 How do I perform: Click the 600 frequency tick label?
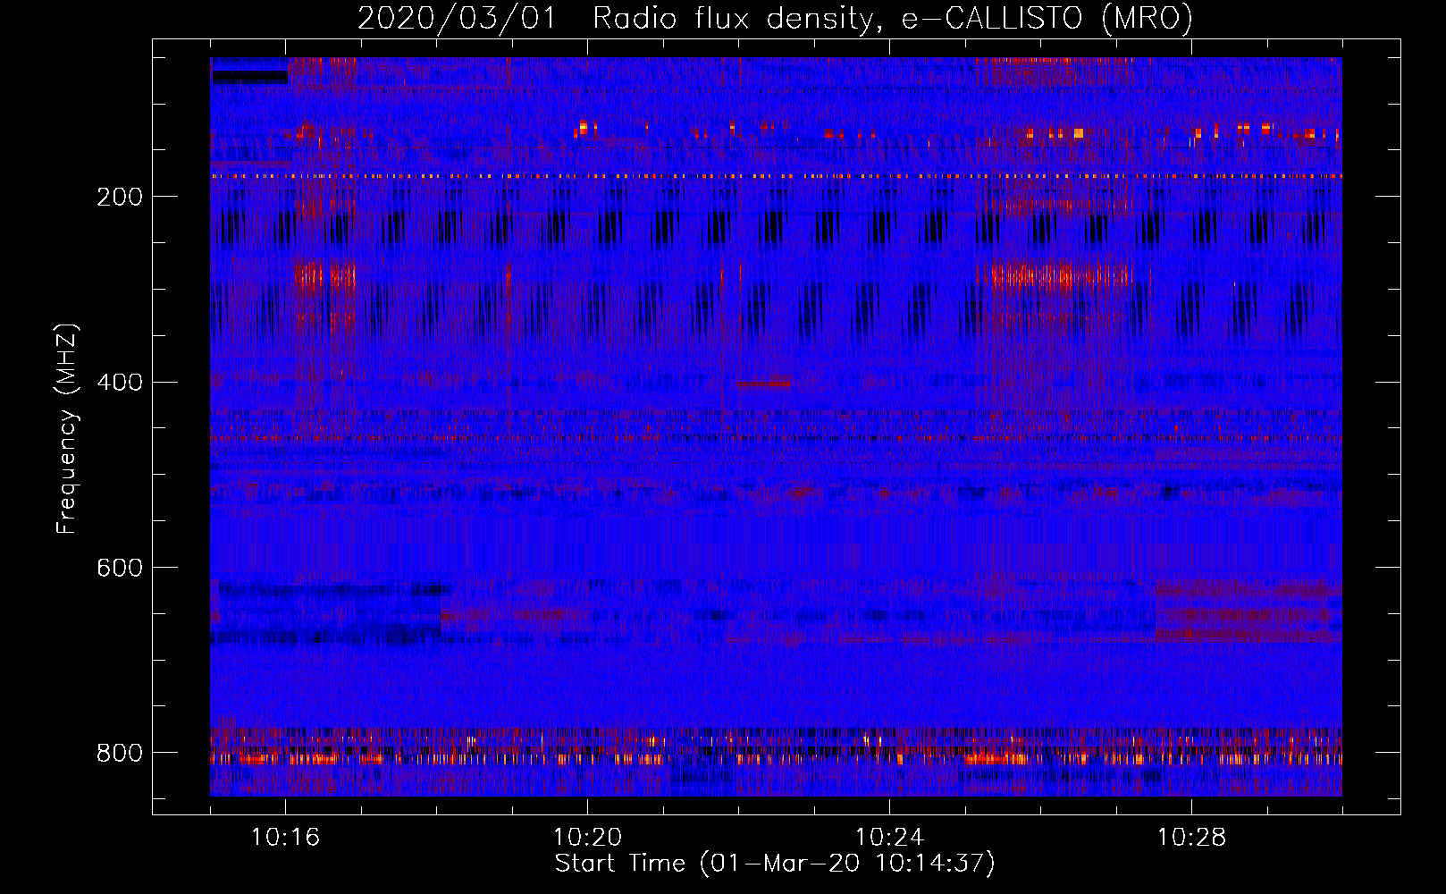(120, 569)
